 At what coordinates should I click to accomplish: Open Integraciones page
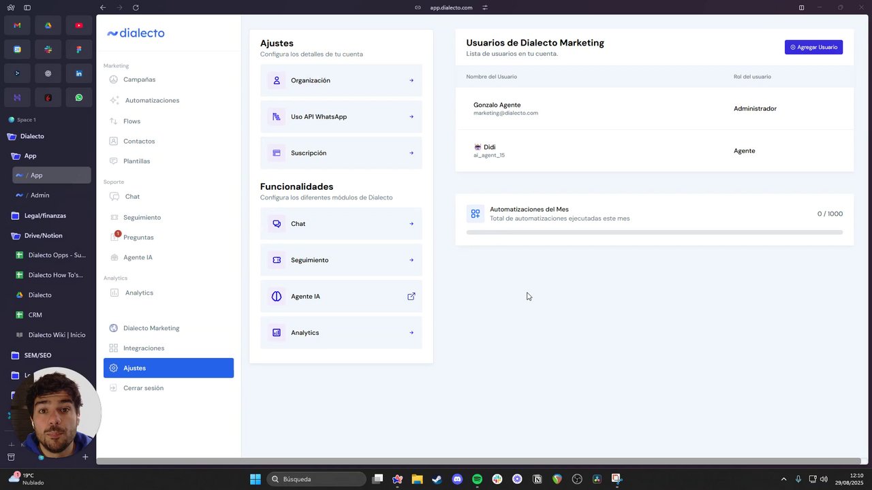[144, 348]
